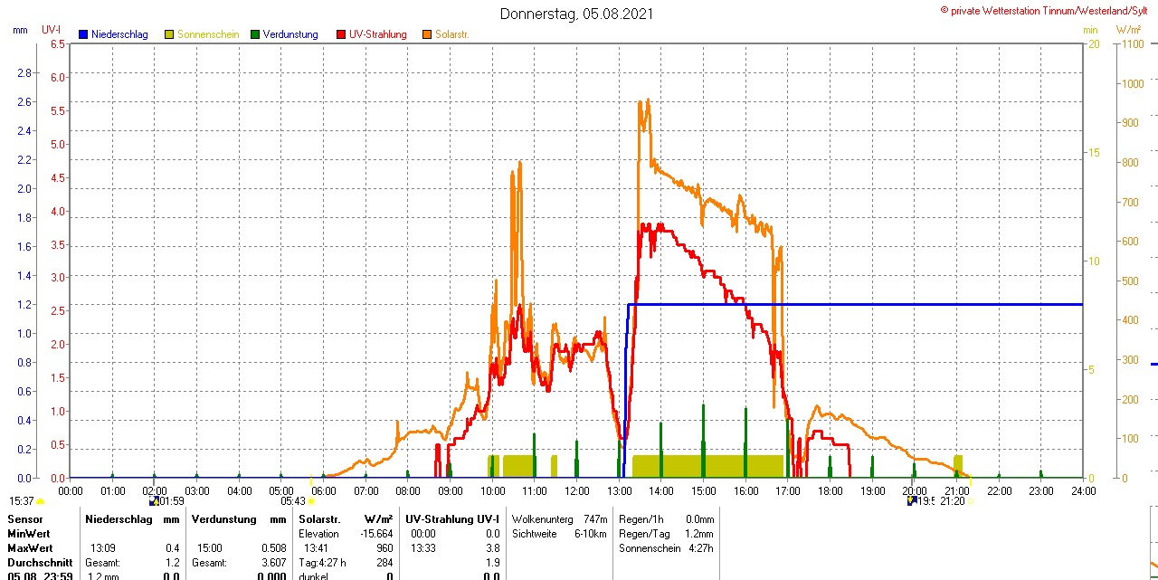Click the Sonnenschein legend text
The height and width of the screenshot is (580, 1158).
(208, 34)
